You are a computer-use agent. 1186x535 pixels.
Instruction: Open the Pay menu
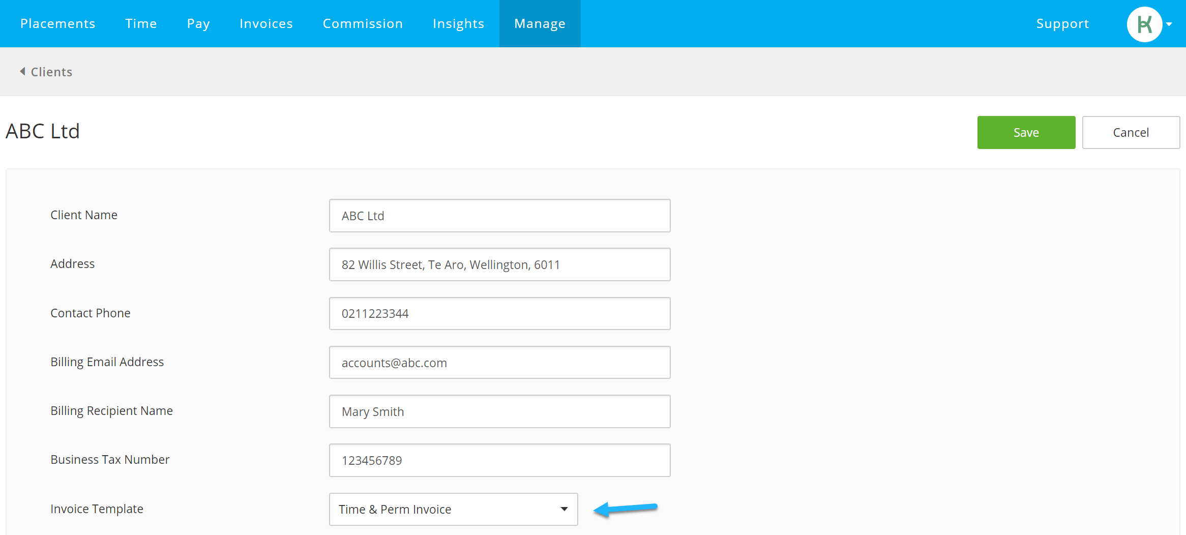tap(198, 24)
